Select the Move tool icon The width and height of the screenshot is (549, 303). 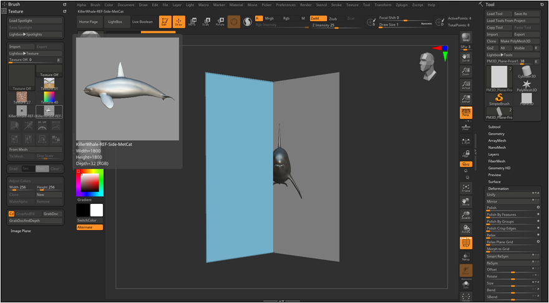(192, 22)
